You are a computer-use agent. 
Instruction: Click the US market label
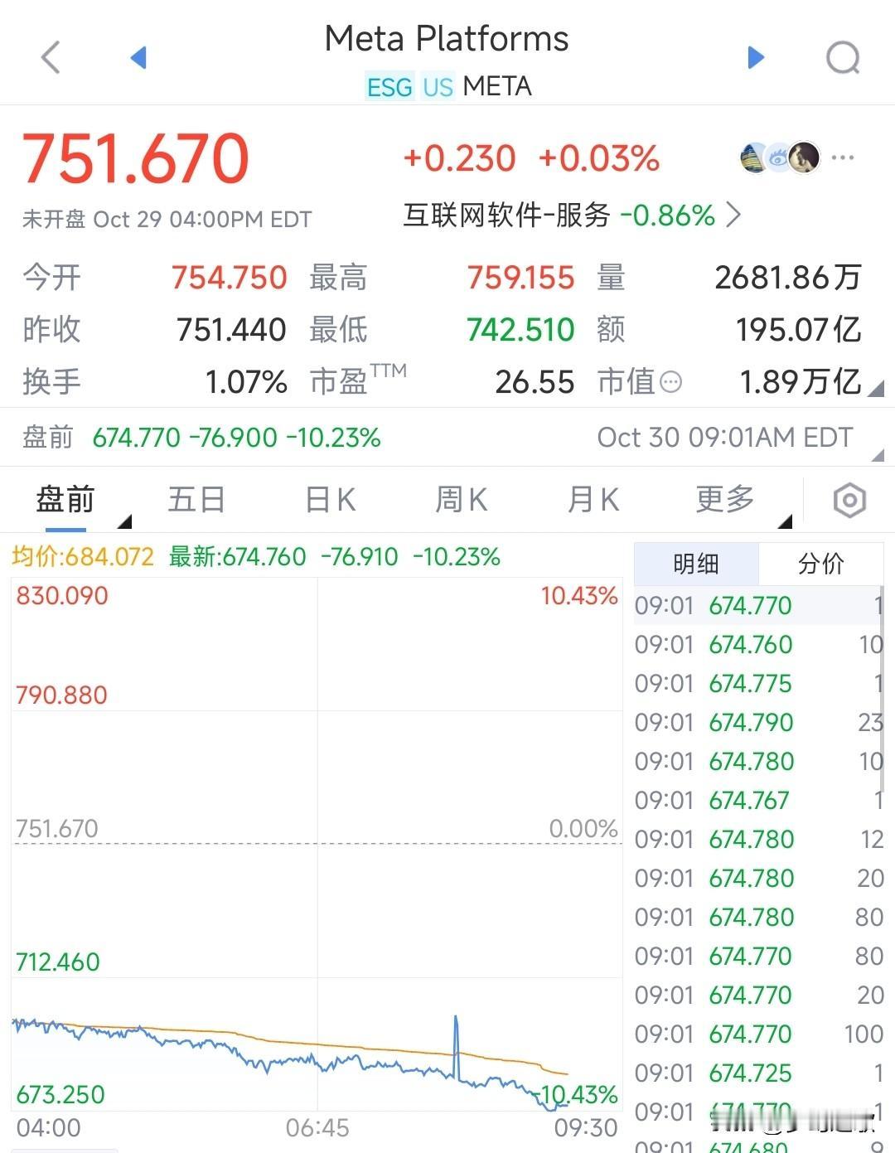coord(438,86)
